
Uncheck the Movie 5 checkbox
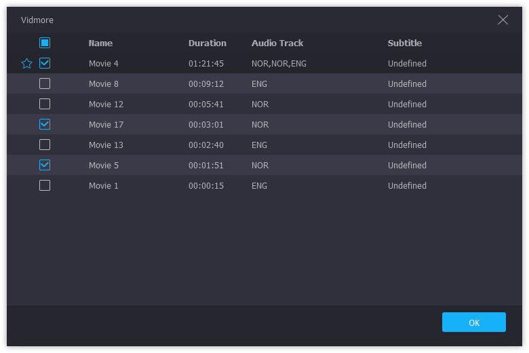click(45, 165)
